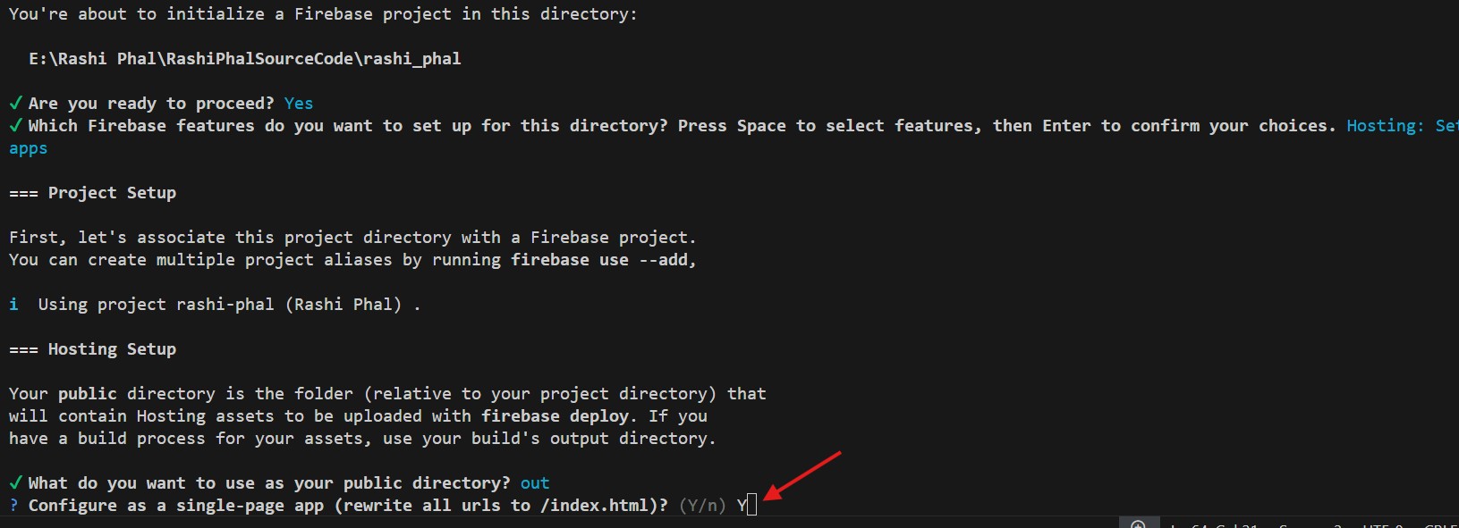The width and height of the screenshot is (1459, 528).
Task: Click the '=== Hosting Setup' heading
Action: tap(93, 348)
